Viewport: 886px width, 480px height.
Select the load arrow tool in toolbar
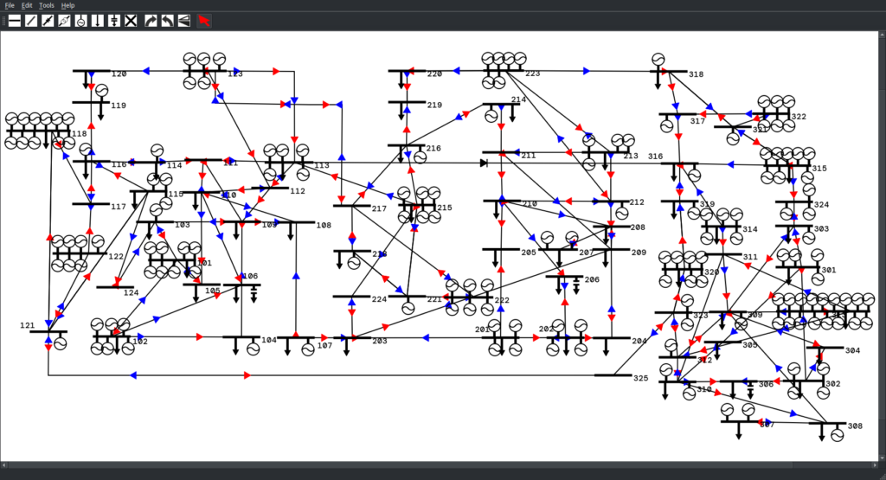pos(97,21)
